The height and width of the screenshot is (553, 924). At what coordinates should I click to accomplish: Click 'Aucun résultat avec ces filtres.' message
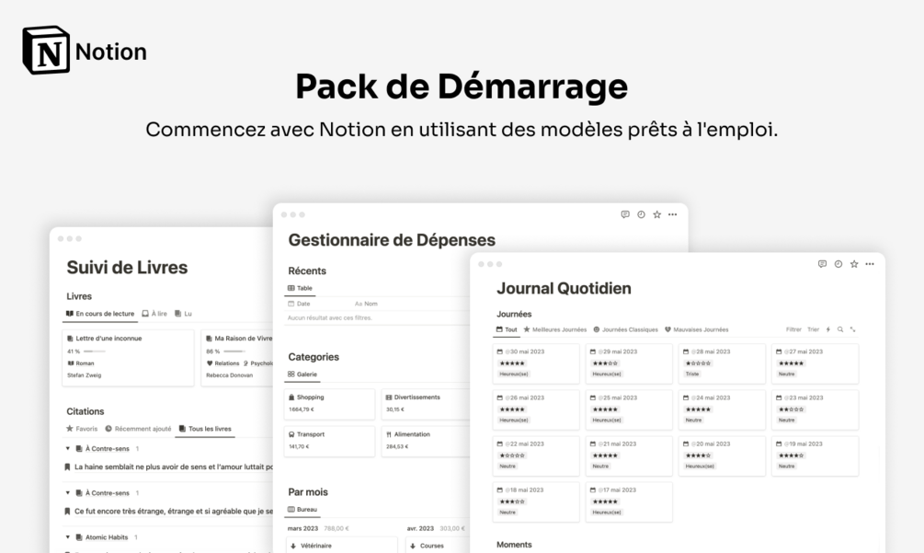click(329, 317)
